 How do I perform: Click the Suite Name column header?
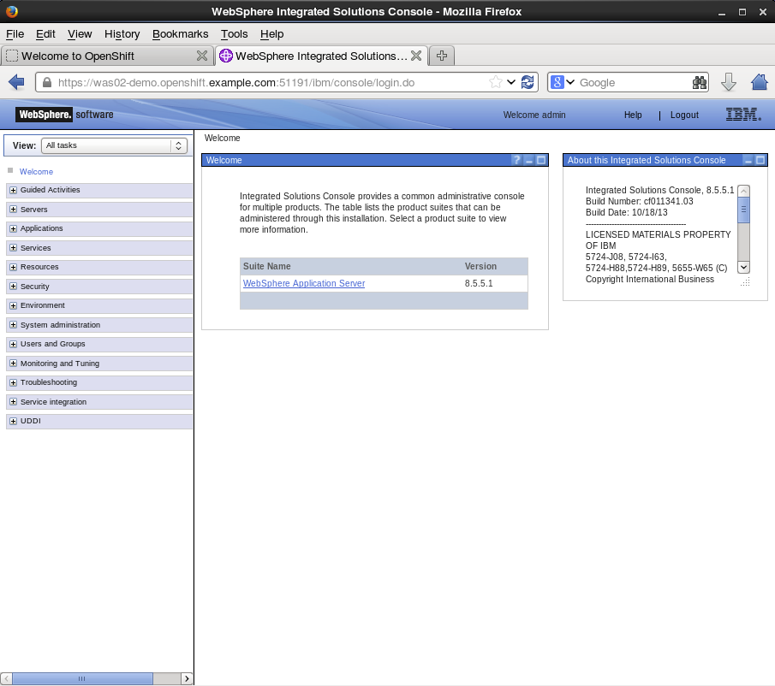tap(267, 266)
